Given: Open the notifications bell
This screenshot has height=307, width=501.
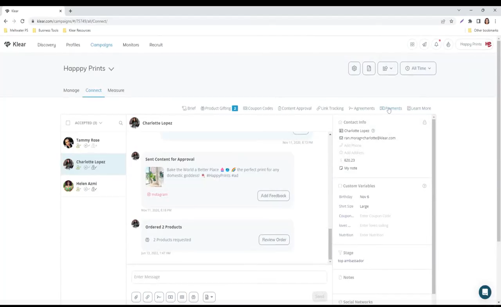Looking at the screenshot, I should [x=436, y=44].
